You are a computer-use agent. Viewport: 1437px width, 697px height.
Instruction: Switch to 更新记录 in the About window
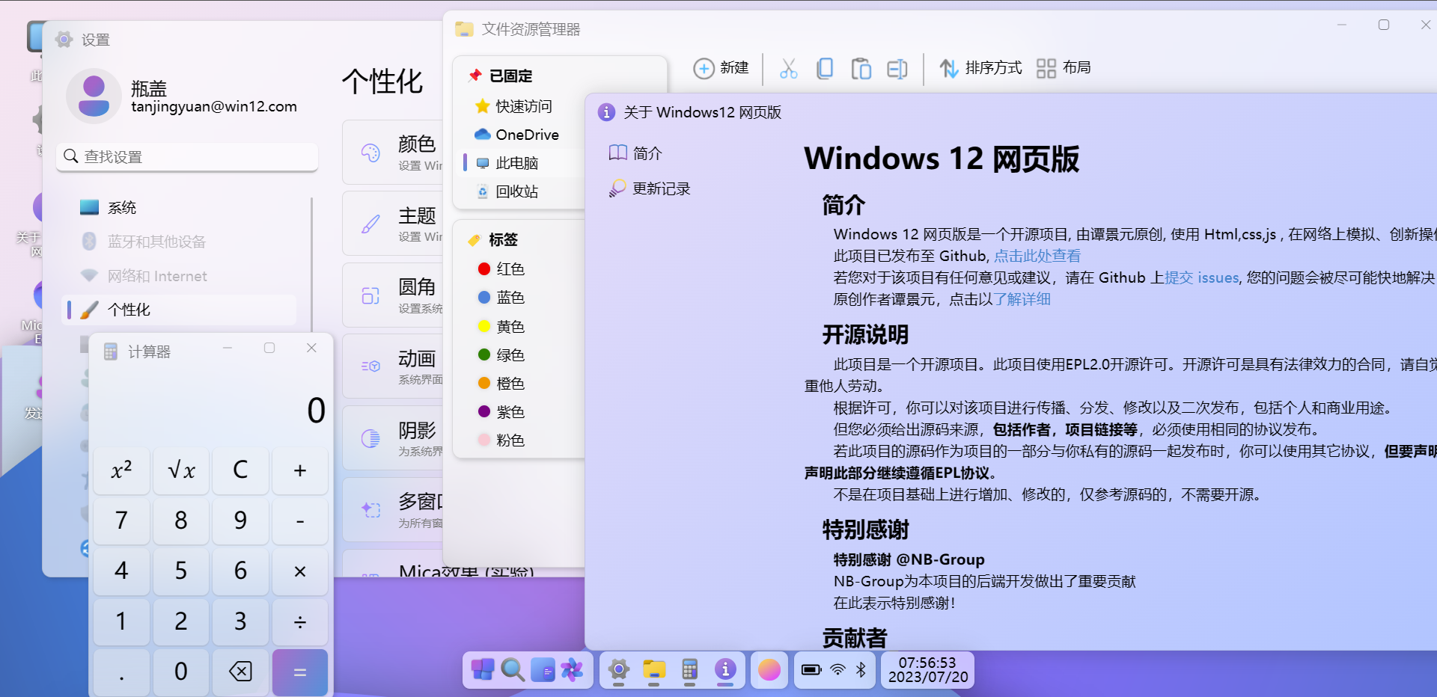662,188
